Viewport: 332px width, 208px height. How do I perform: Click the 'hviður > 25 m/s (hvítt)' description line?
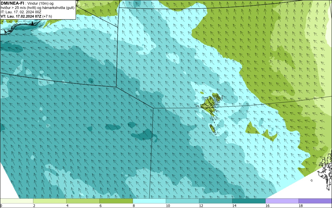coord(38,8)
